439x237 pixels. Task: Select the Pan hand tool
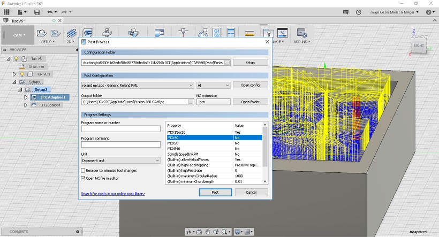(x=208, y=232)
